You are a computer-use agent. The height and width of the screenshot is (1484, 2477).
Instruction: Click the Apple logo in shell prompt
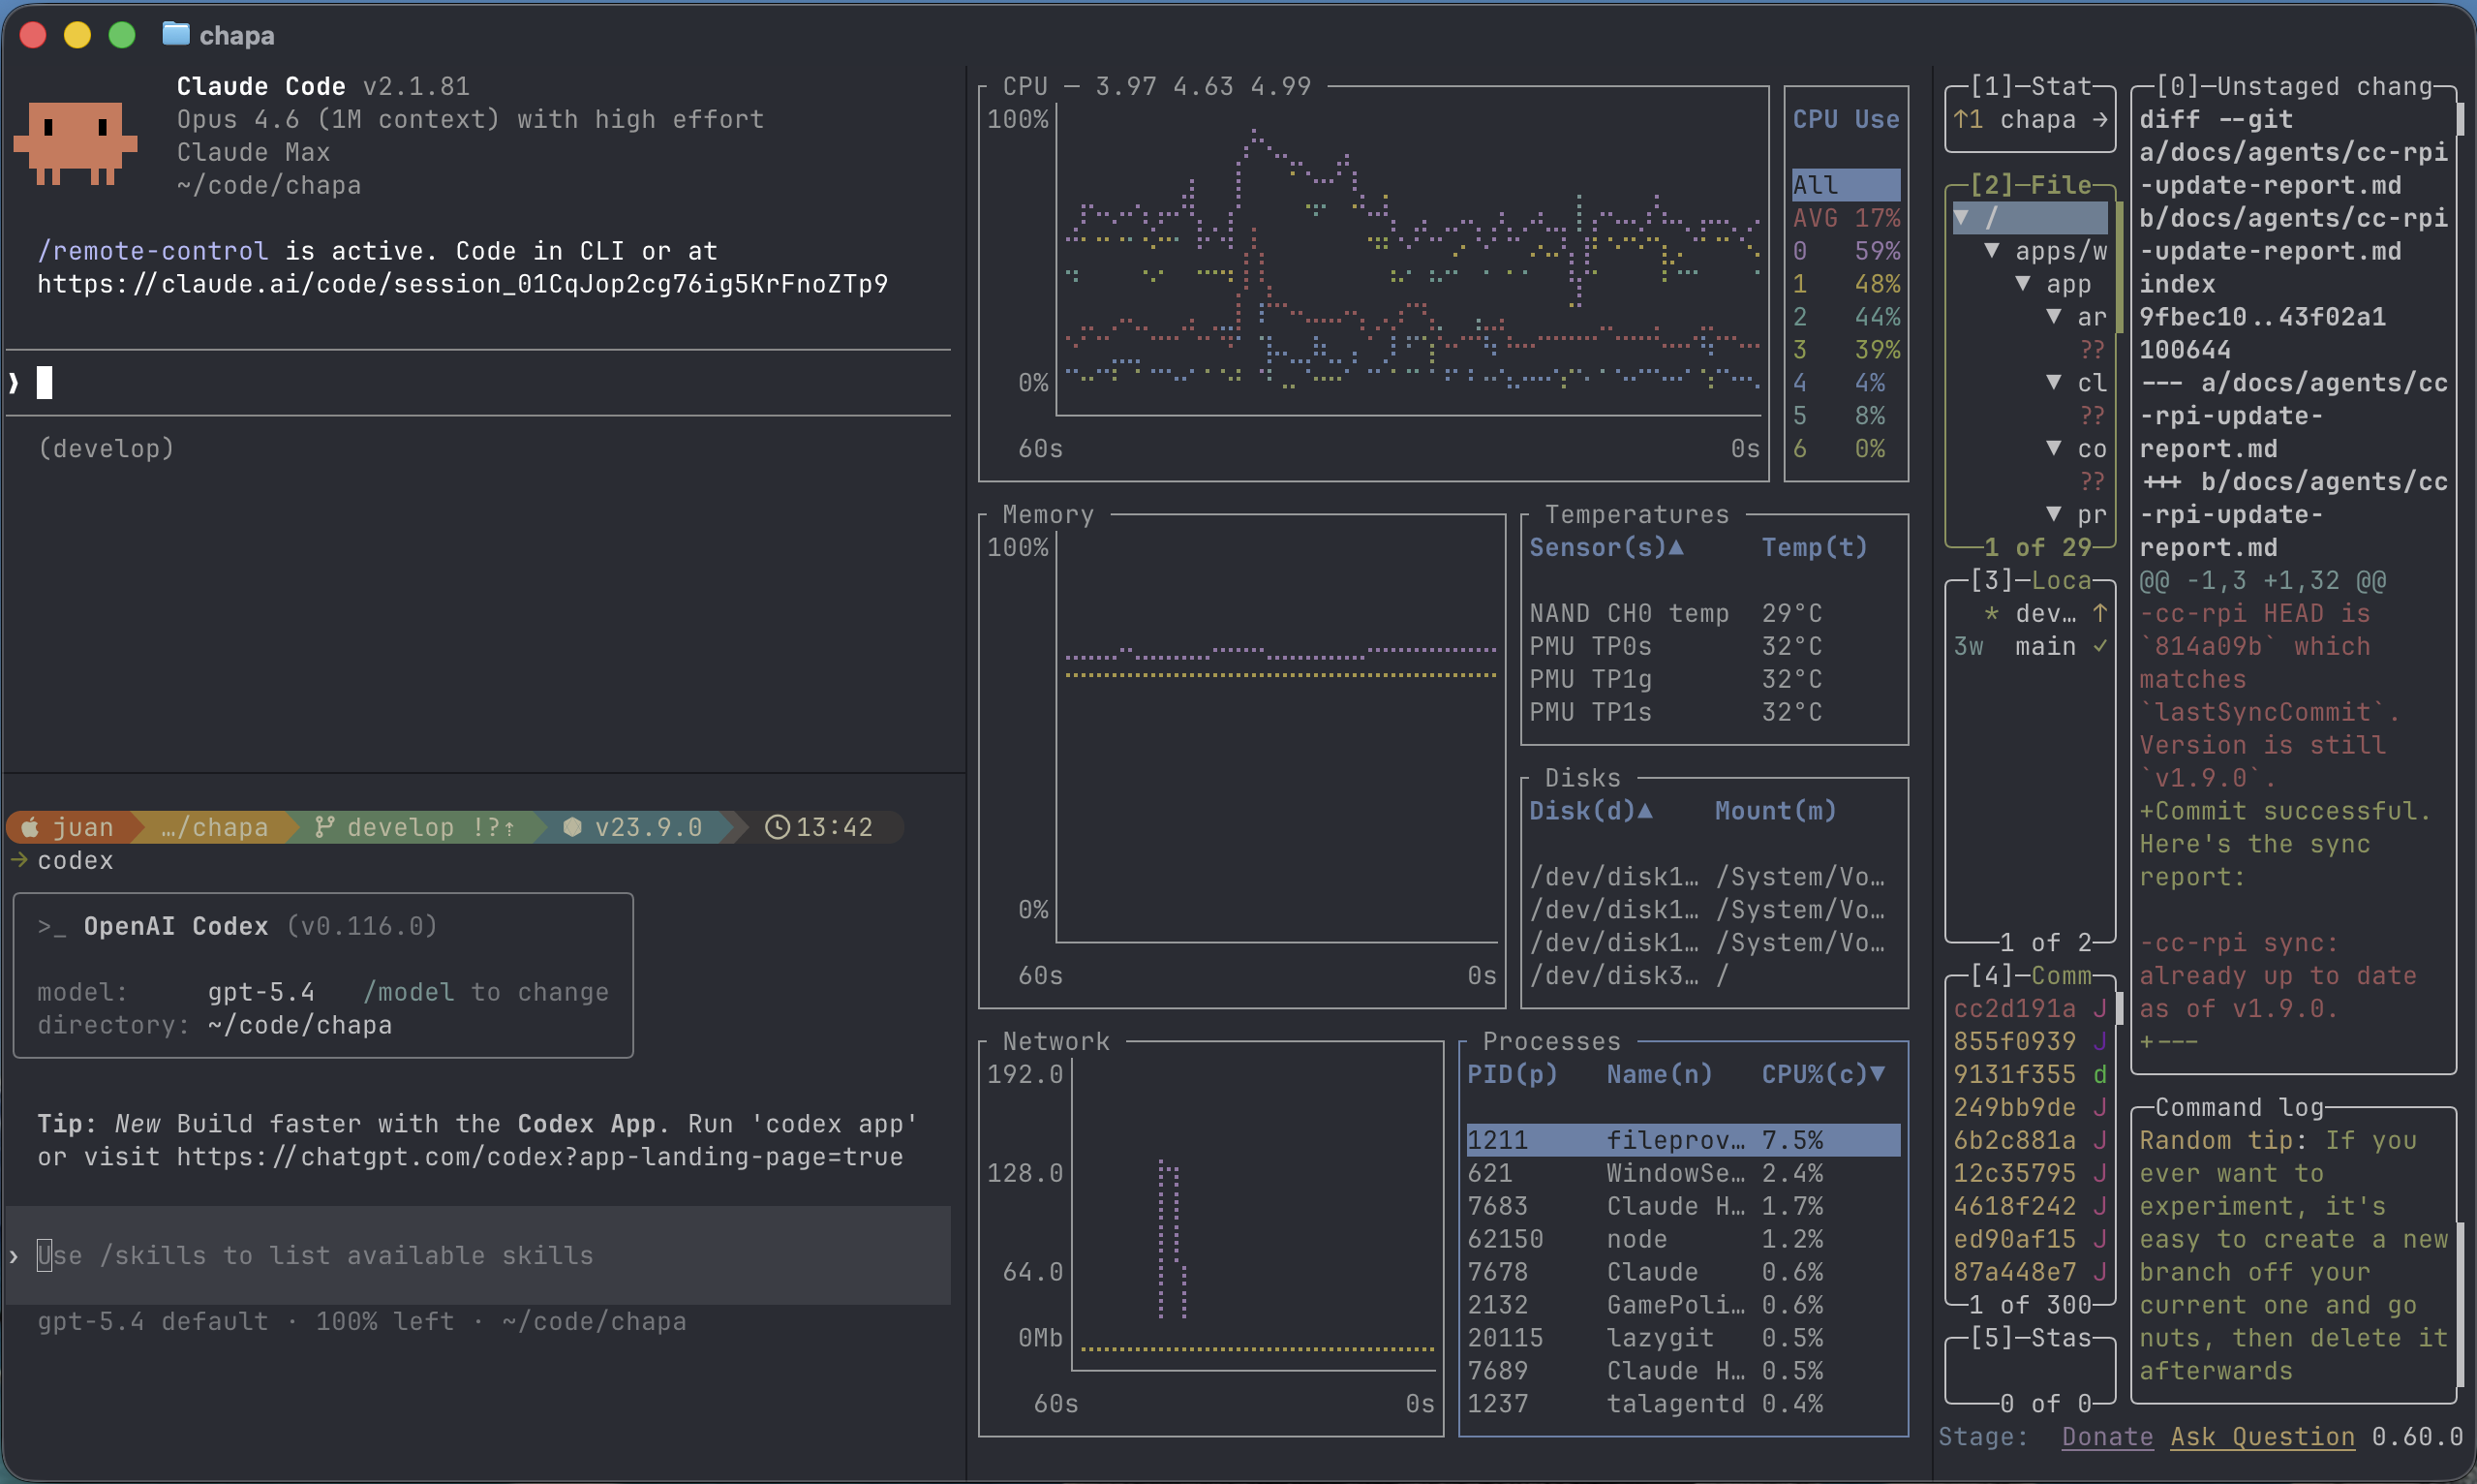[30, 827]
